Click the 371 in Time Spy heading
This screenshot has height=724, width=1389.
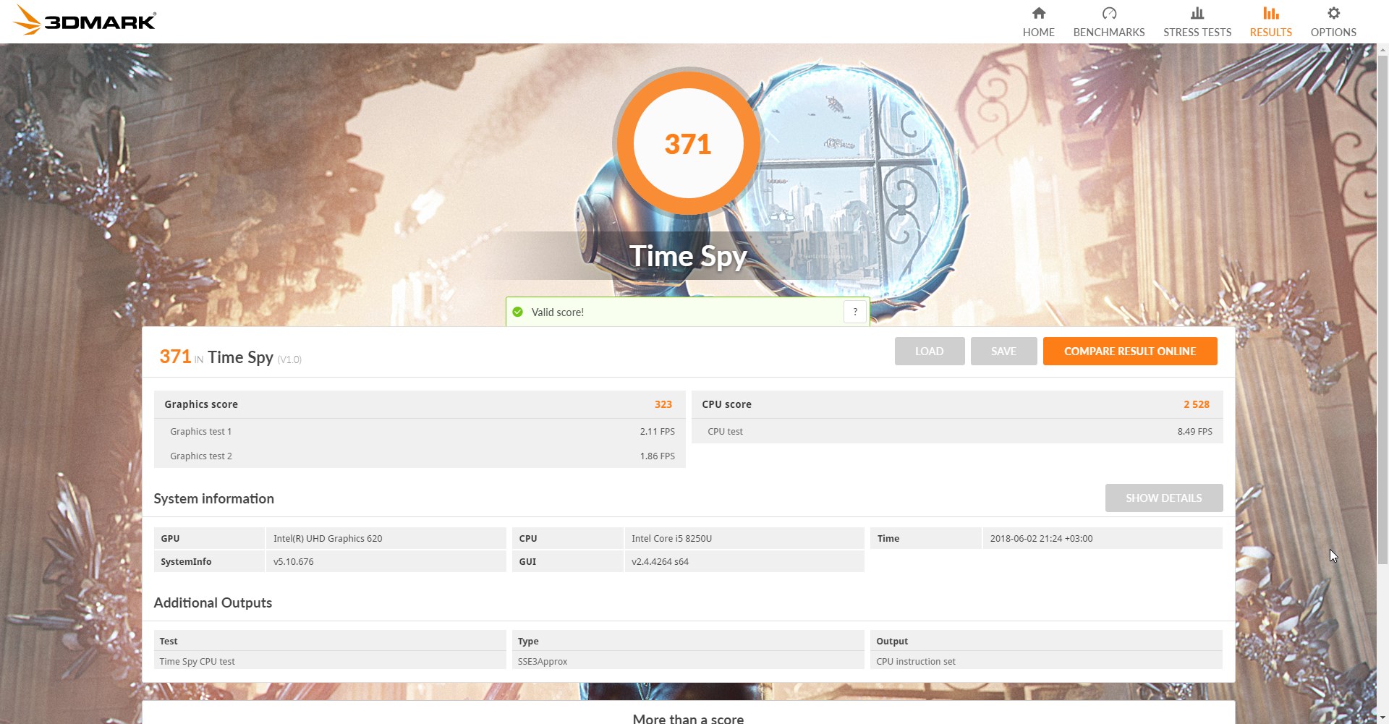(x=230, y=357)
